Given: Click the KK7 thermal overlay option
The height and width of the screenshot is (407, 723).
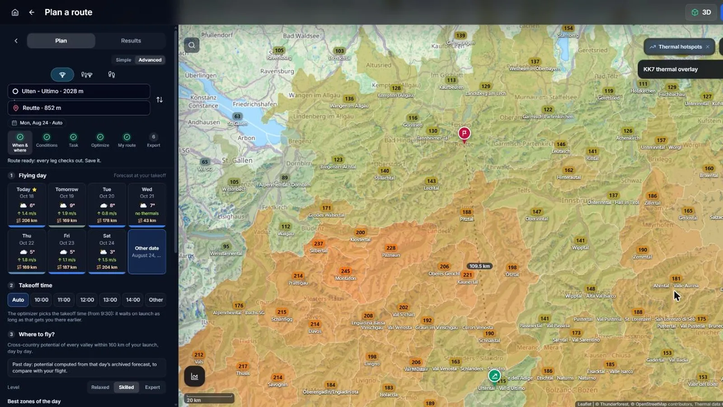Looking at the screenshot, I should pyautogui.click(x=680, y=69).
